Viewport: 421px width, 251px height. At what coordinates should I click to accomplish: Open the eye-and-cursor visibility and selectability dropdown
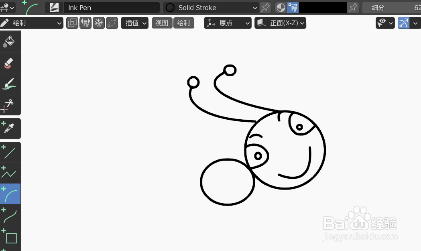tap(385, 23)
